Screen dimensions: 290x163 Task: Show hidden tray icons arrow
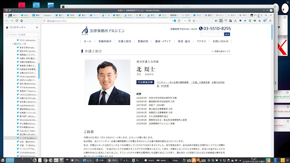(x=240, y=160)
